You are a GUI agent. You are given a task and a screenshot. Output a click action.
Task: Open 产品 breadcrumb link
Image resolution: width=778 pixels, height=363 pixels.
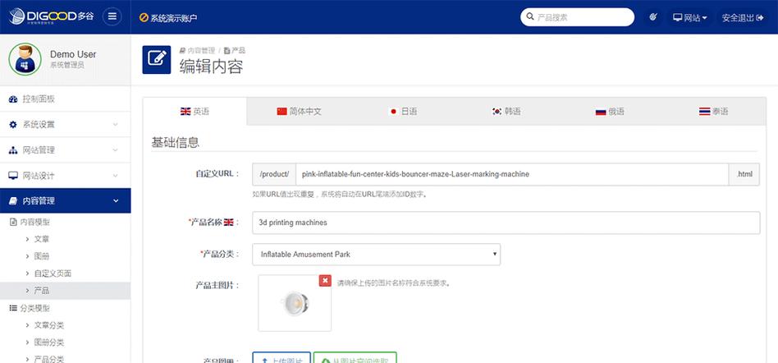235,50
